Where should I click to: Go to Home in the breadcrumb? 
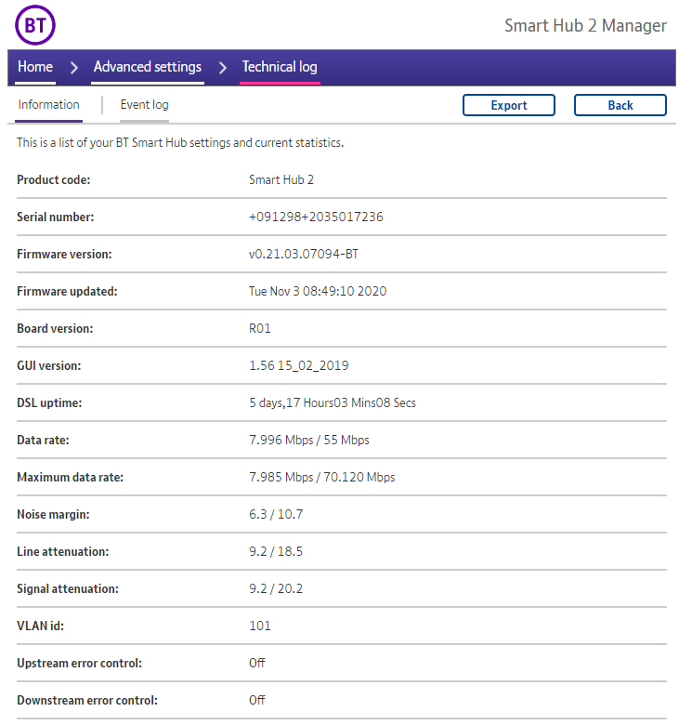point(35,67)
